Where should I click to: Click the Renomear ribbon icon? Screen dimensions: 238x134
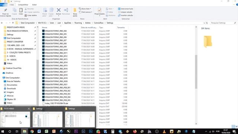pos(66,10)
